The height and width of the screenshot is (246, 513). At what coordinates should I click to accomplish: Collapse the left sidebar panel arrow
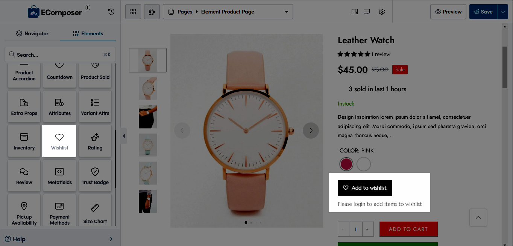[124, 136]
